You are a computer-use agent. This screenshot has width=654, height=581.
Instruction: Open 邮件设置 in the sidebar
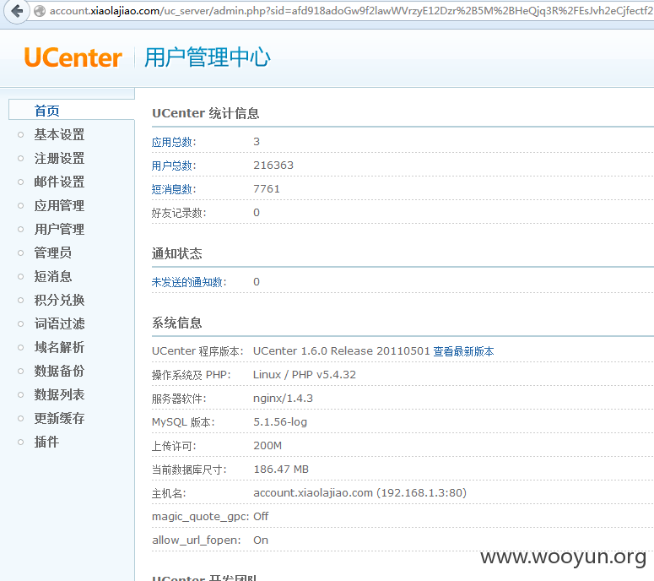tap(59, 182)
